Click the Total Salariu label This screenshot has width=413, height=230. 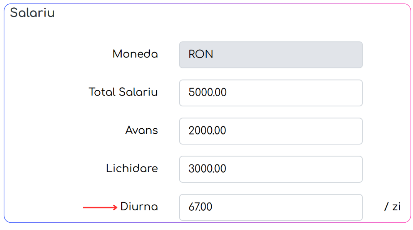click(123, 92)
